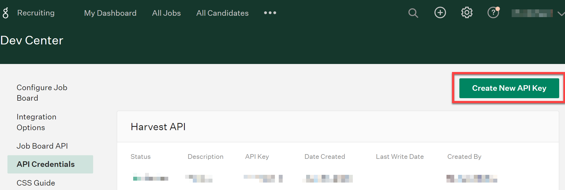The width and height of the screenshot is (565, 190).
Task: Go to My Dashboard
Action: click(110, 13)
